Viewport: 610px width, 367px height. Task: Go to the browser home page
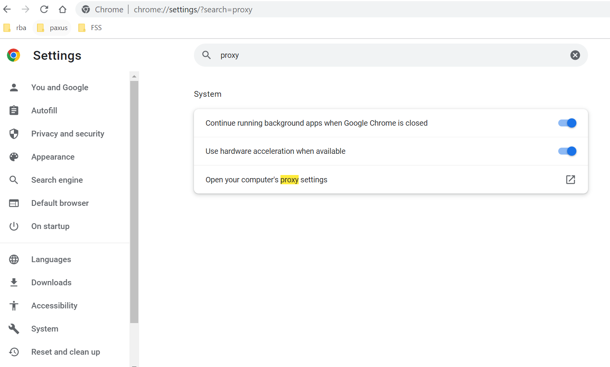pyautogui.click(x=63, y=9)
